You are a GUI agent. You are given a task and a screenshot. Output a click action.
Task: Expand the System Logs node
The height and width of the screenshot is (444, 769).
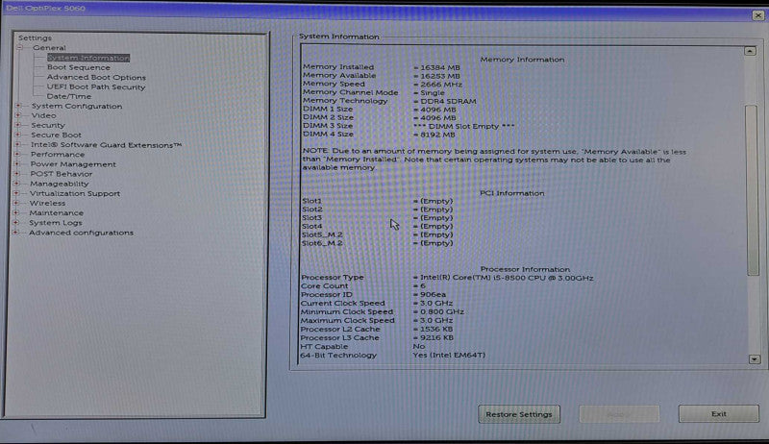coord(16,223)
